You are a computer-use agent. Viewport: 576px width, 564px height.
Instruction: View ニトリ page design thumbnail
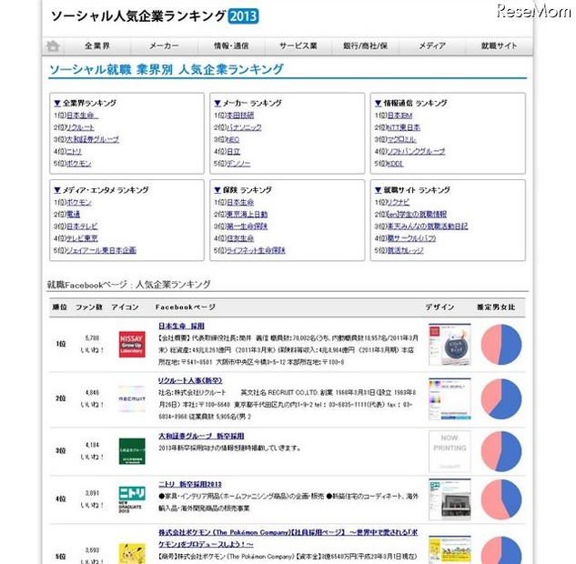click(450, 499)
